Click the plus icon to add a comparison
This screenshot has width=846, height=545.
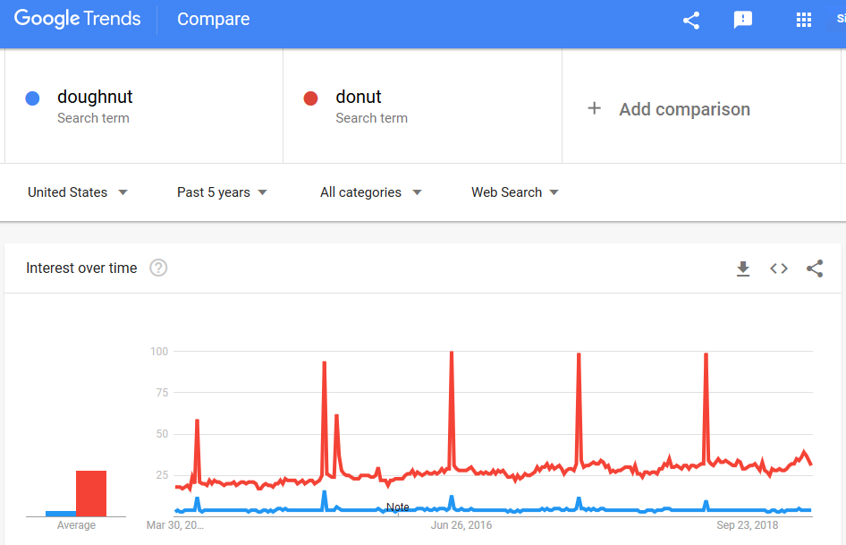(x=594, y=108)
